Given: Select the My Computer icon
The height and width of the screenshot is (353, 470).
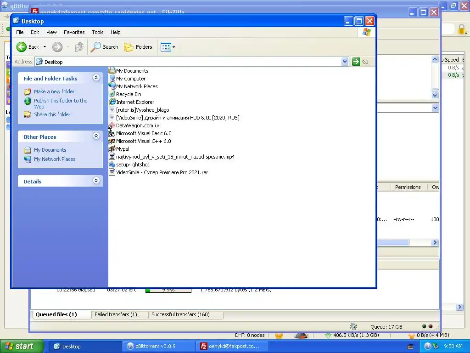Looking at the screenshot, I should (x=112, y=78).
